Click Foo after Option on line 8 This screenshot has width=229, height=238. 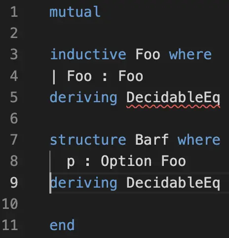click(x=174, y=161)
